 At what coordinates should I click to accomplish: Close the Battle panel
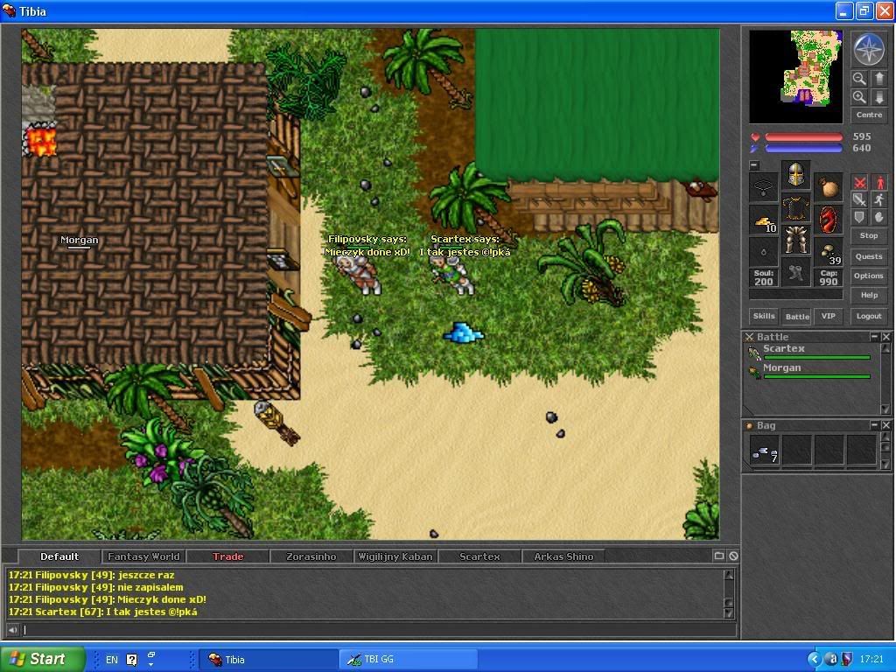[x=885, y=337]
